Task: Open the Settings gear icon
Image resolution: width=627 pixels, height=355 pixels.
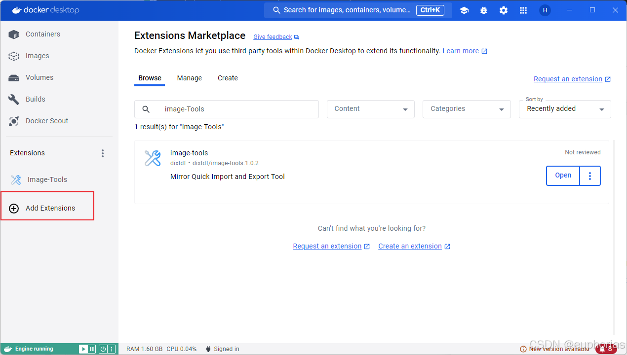Action: point(504,10)
